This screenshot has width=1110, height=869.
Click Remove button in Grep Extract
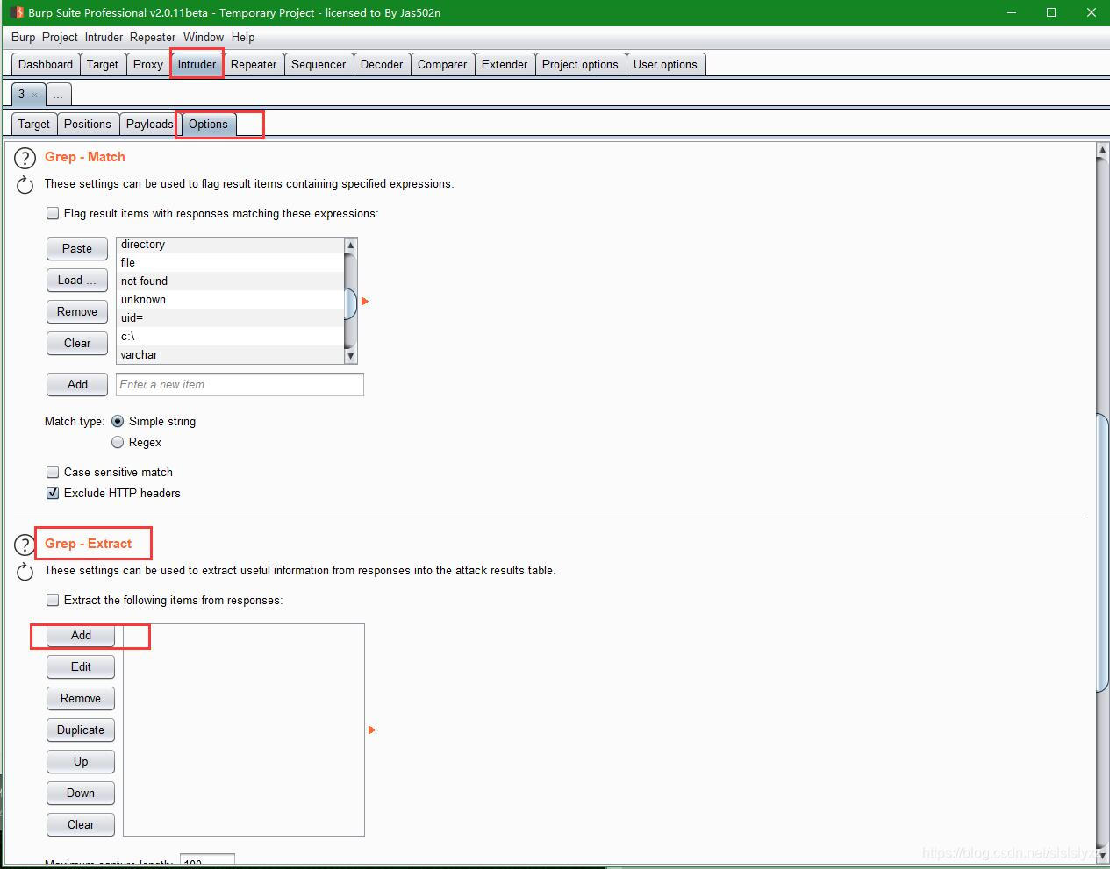click(x=81, y=698)
